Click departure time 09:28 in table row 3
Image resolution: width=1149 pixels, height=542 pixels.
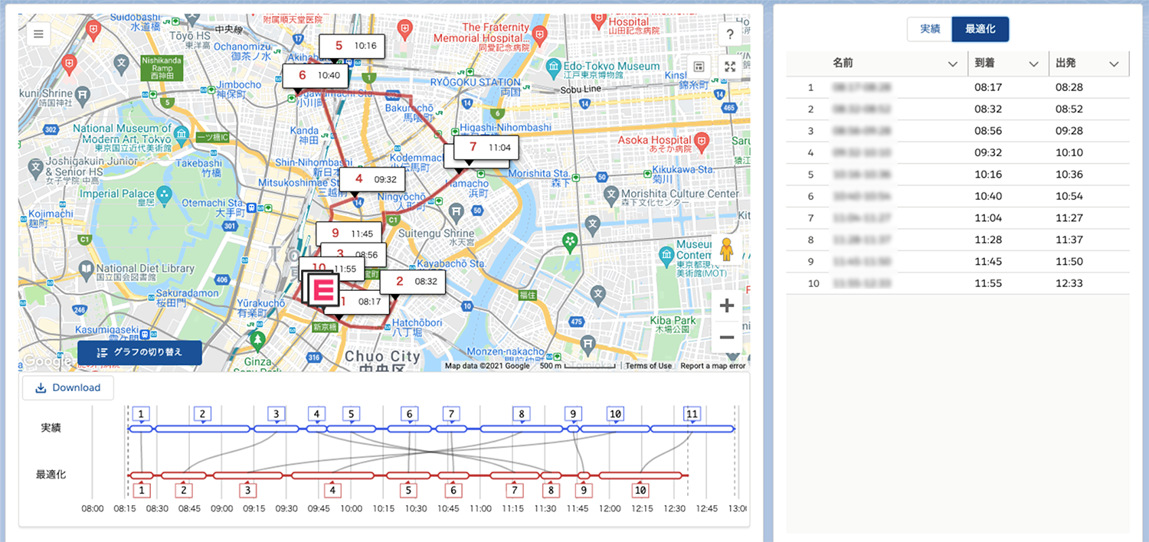pos(1069,131)
